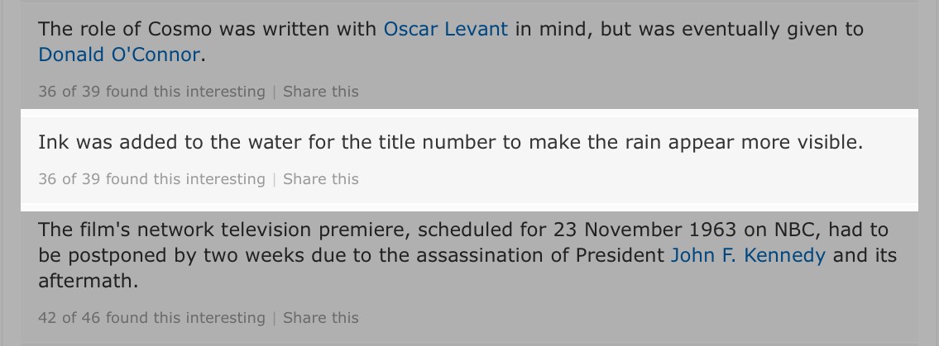Select the highlighted ink trivia sentence
Image resolution: width=939 pixels, height=346 pixels.
pos(450,142)
